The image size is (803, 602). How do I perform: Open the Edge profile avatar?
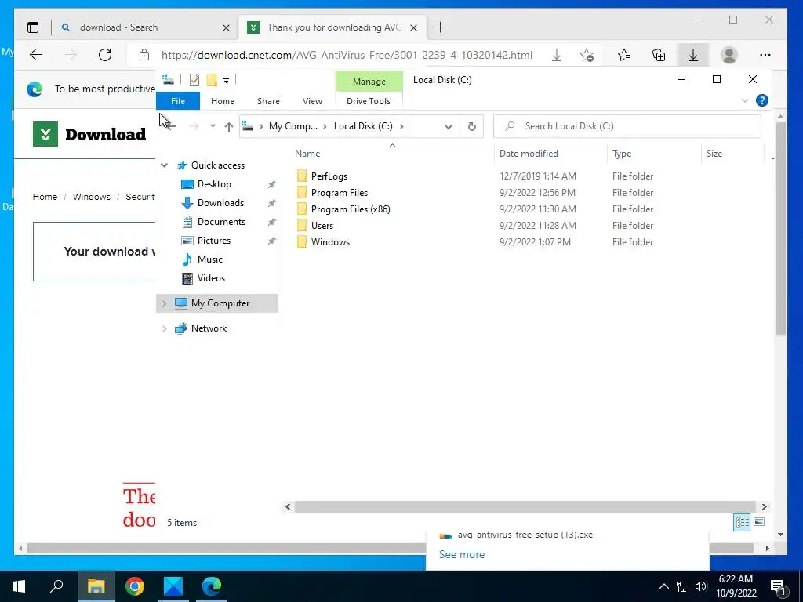pos(729,55)
